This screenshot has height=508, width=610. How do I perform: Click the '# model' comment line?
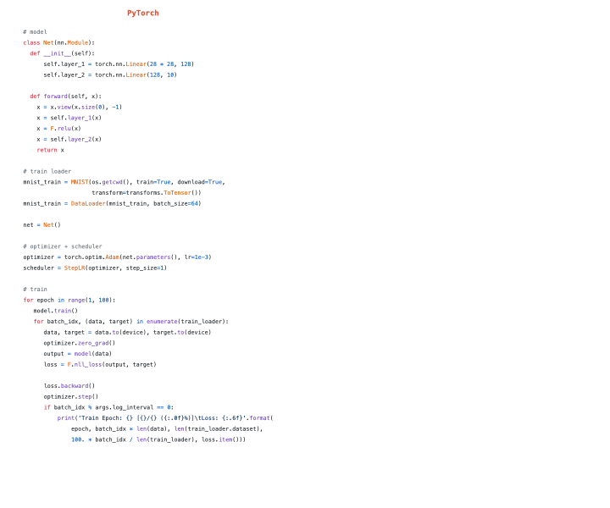click(35, 31)
